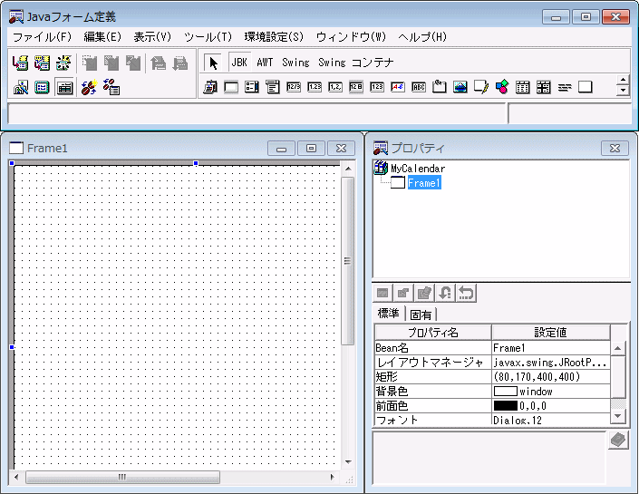This screenshot has width=639, height=494.
Task: Select the 固有 properties tab
Action: coord(421,315)
